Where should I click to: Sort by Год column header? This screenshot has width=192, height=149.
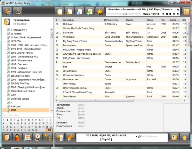click(x=164, y=20)
